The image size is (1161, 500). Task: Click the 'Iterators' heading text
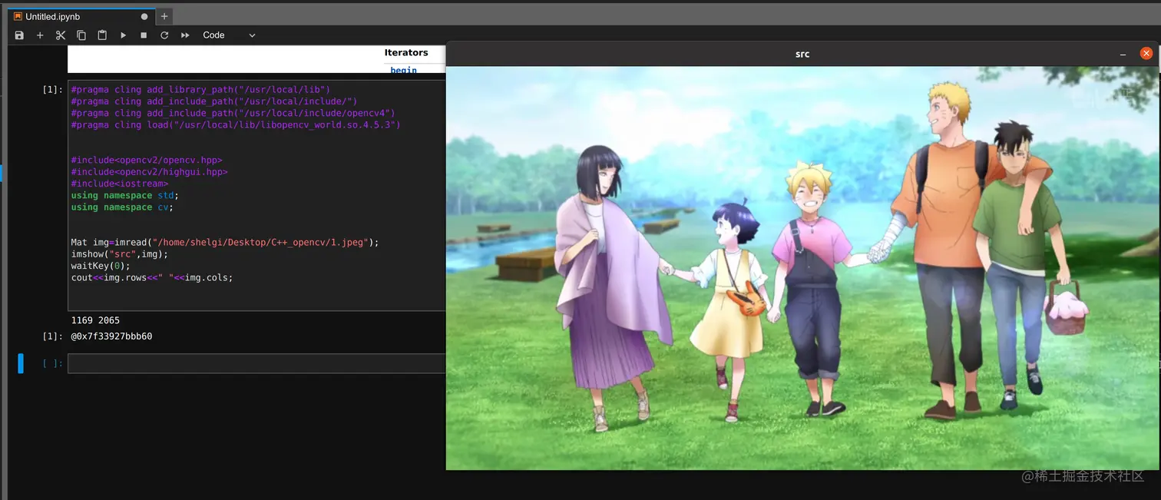pyautogui.click(x=406, y=52)
